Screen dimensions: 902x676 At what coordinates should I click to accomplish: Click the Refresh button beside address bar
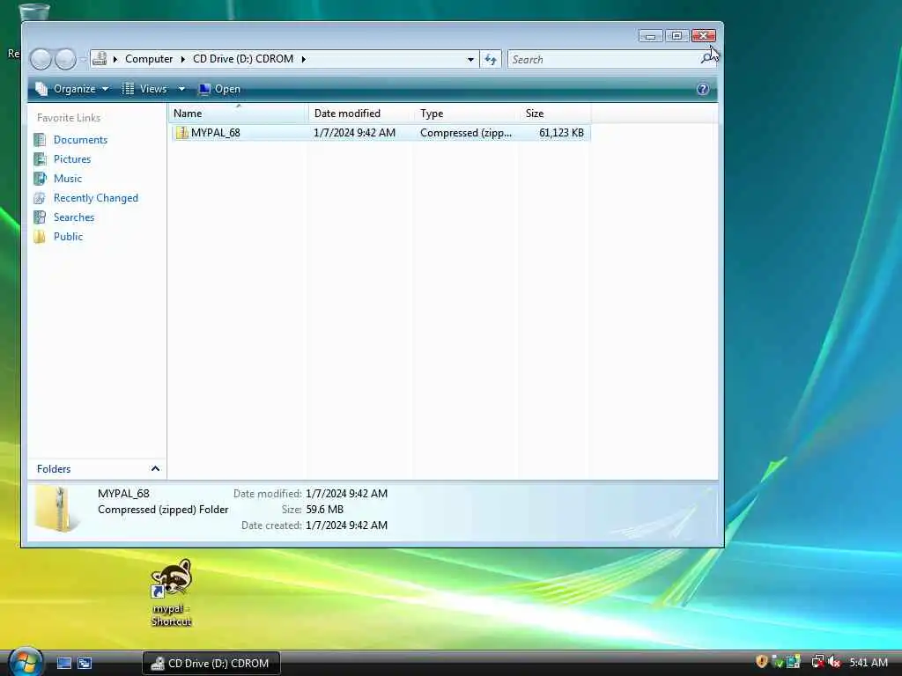pyautogui.click(x=491, y=59)
